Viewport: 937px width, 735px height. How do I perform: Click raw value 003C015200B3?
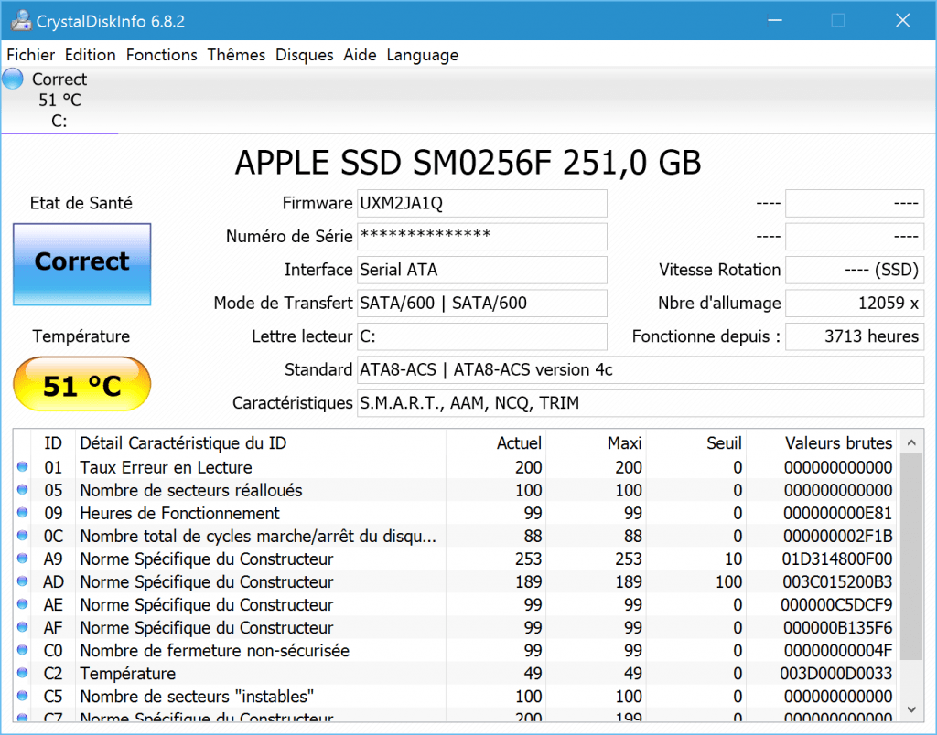(x=837, y=581)
